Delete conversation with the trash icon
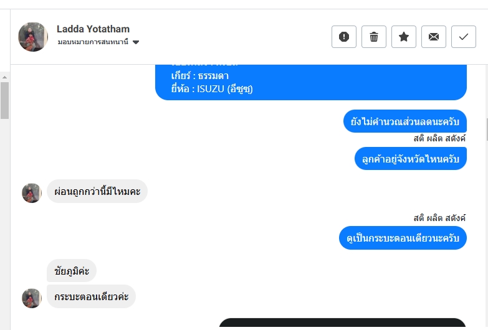 point(374,37)
